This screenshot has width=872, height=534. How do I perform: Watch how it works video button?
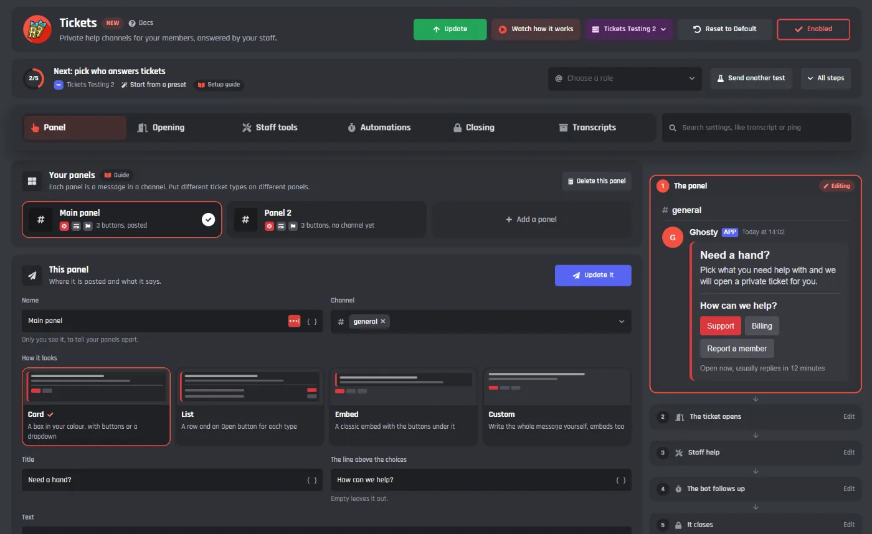[536, 29]
